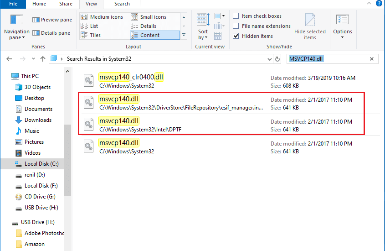Viewport: 385px width, 251px height.
Task: Go up one folder level
Action: click(43, 59)
